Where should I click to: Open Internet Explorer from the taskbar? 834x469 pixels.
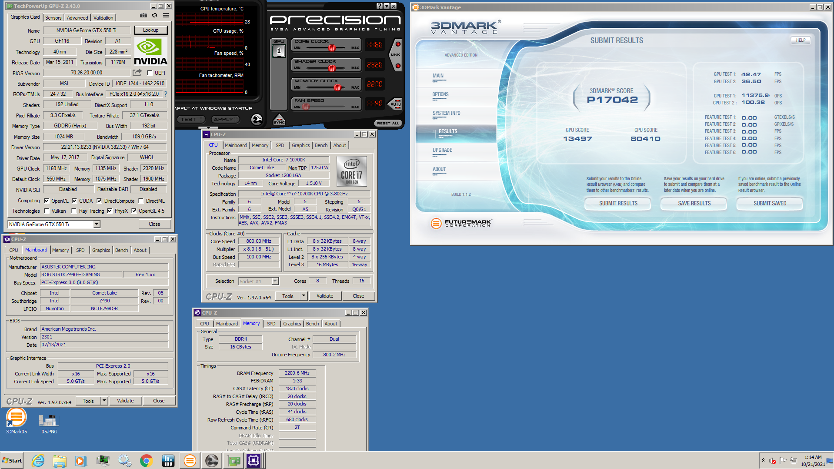tap(38, 461)
